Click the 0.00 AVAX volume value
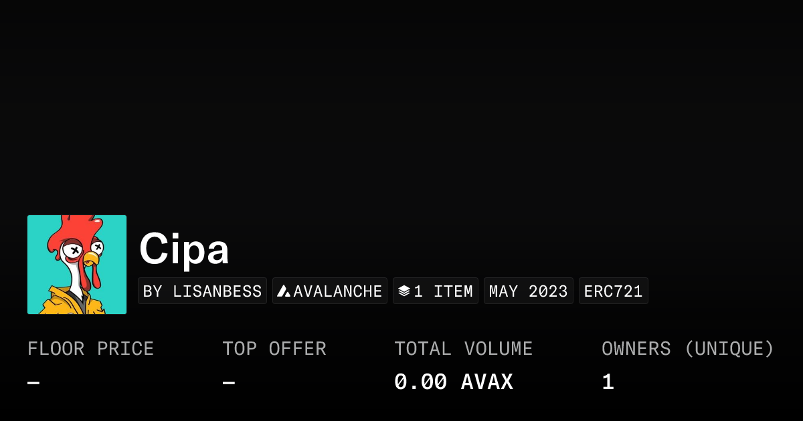The width and height of the screenshot is (803, 421). click(453, 382)
